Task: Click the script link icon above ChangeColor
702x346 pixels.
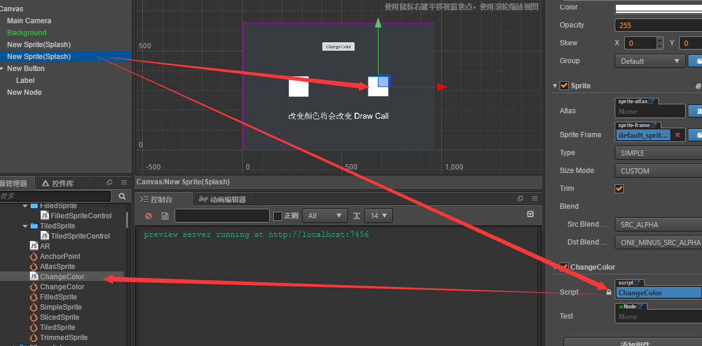Action: (x=637, y=283)
